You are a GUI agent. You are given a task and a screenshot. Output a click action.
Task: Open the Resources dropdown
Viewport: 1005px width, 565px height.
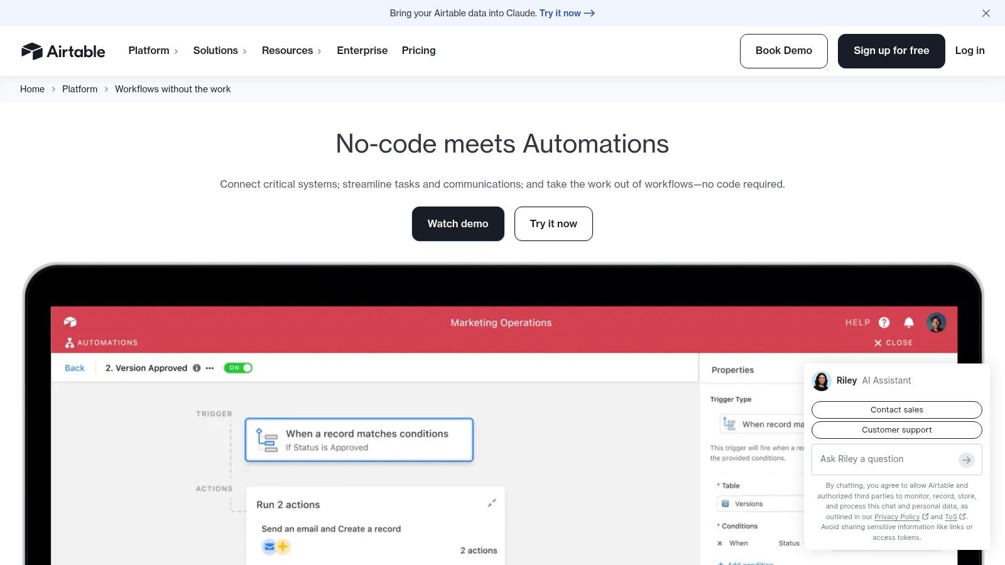(x=291, y=50)
